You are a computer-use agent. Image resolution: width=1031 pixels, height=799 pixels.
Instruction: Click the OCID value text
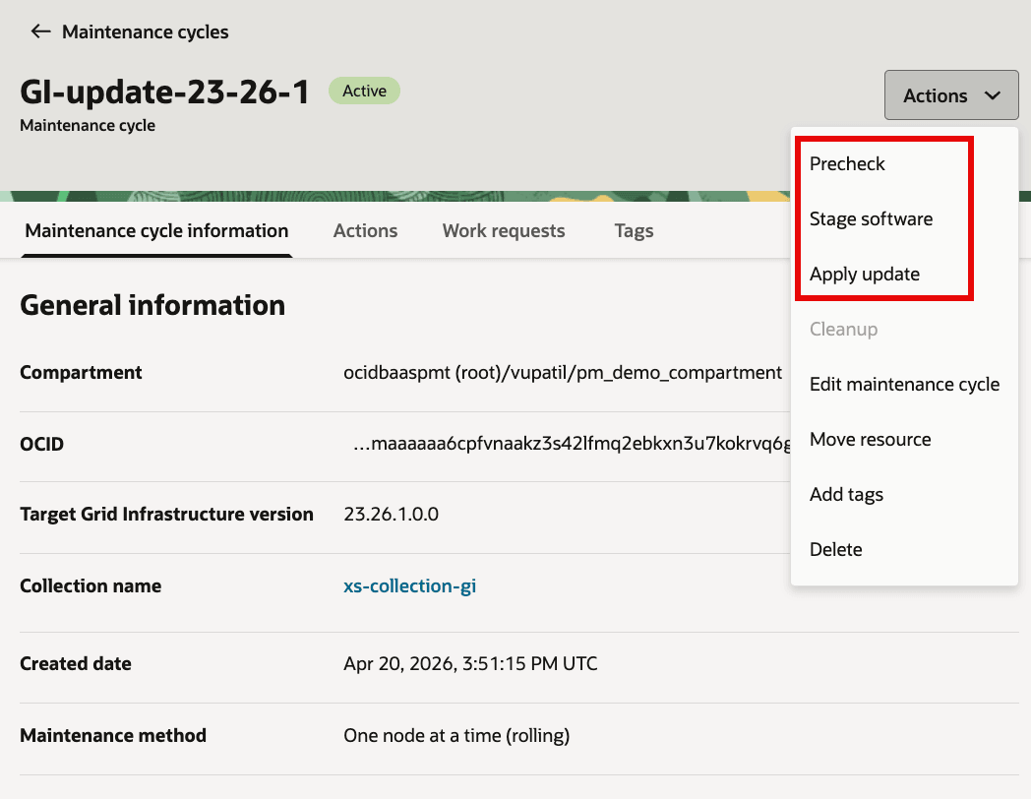(572, 444)
